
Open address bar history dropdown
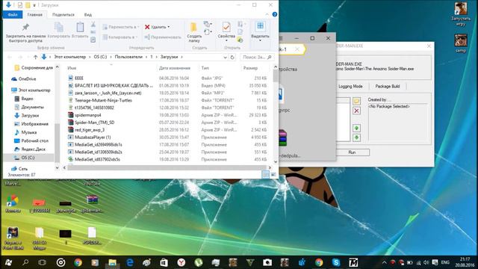click(x=225, y=57)
